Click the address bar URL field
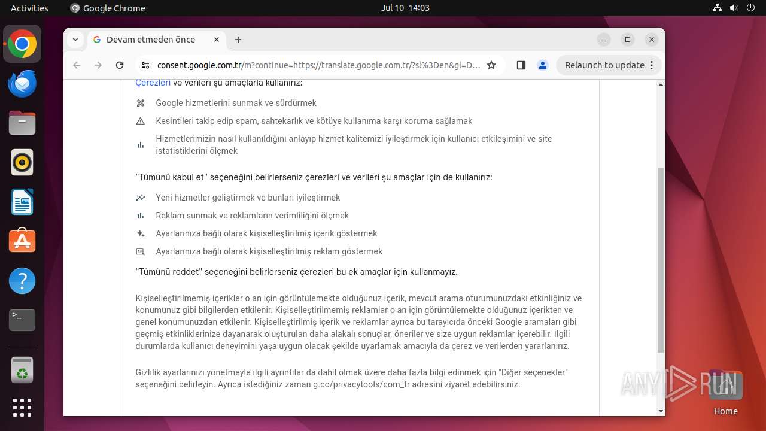766x431 pixels. [x=318, y=65]
